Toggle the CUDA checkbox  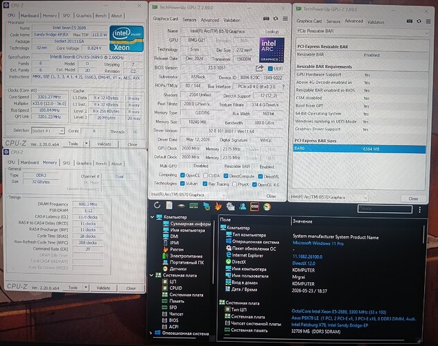point(206,175)
